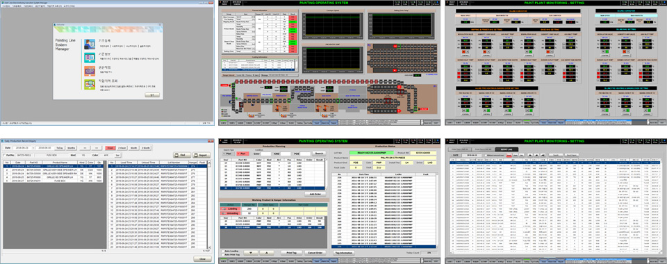Check the Auto Loading option

tap(223, 251)
